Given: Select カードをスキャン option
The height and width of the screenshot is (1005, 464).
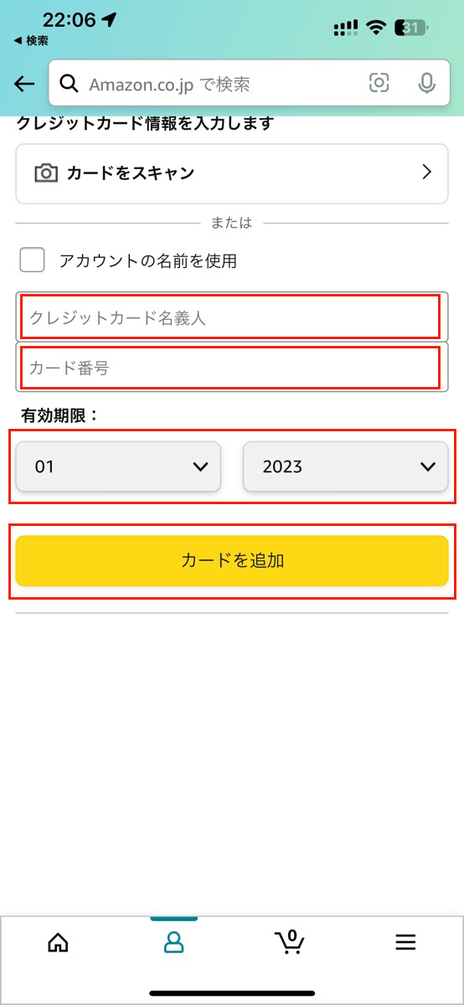Looking at the screenshot, I should [x=232, y=173].
